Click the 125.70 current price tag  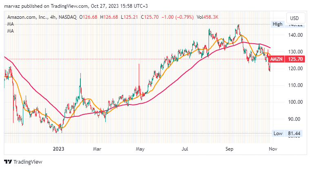tap(295, 59)
